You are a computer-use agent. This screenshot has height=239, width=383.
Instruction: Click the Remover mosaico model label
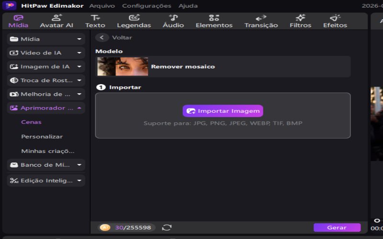coord(183,66)
